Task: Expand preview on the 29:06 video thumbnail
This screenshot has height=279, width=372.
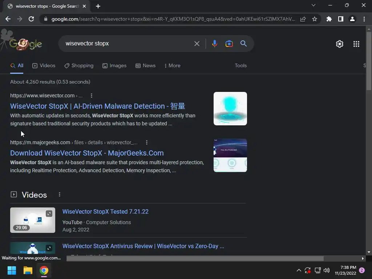Action: tap(49, 214)
